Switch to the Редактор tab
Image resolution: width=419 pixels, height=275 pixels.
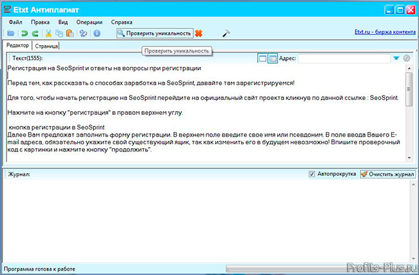point(17,45)
